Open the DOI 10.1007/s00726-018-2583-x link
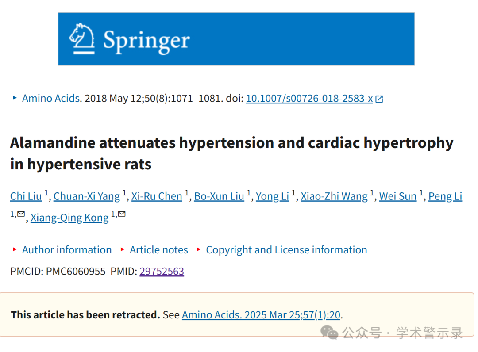Screen dimensions: 478x352 point(309,98)
